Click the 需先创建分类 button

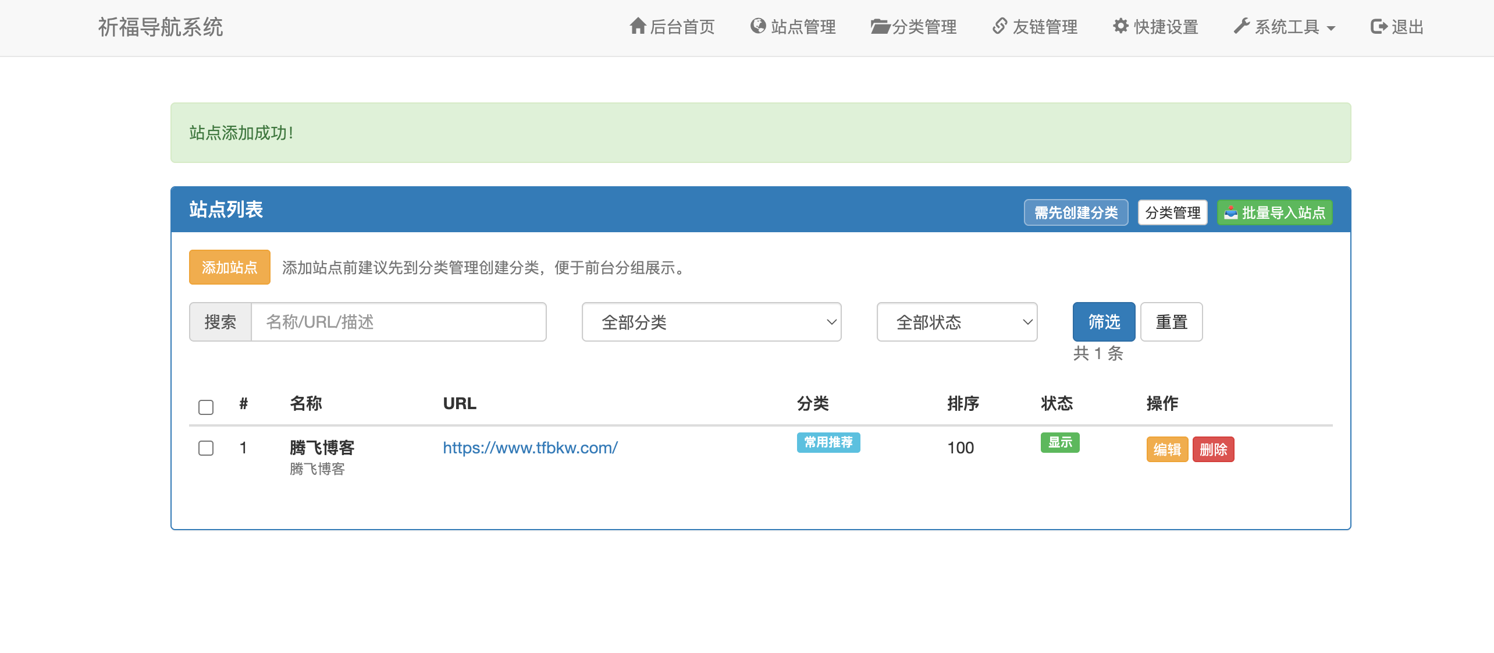coord(1076,212)
